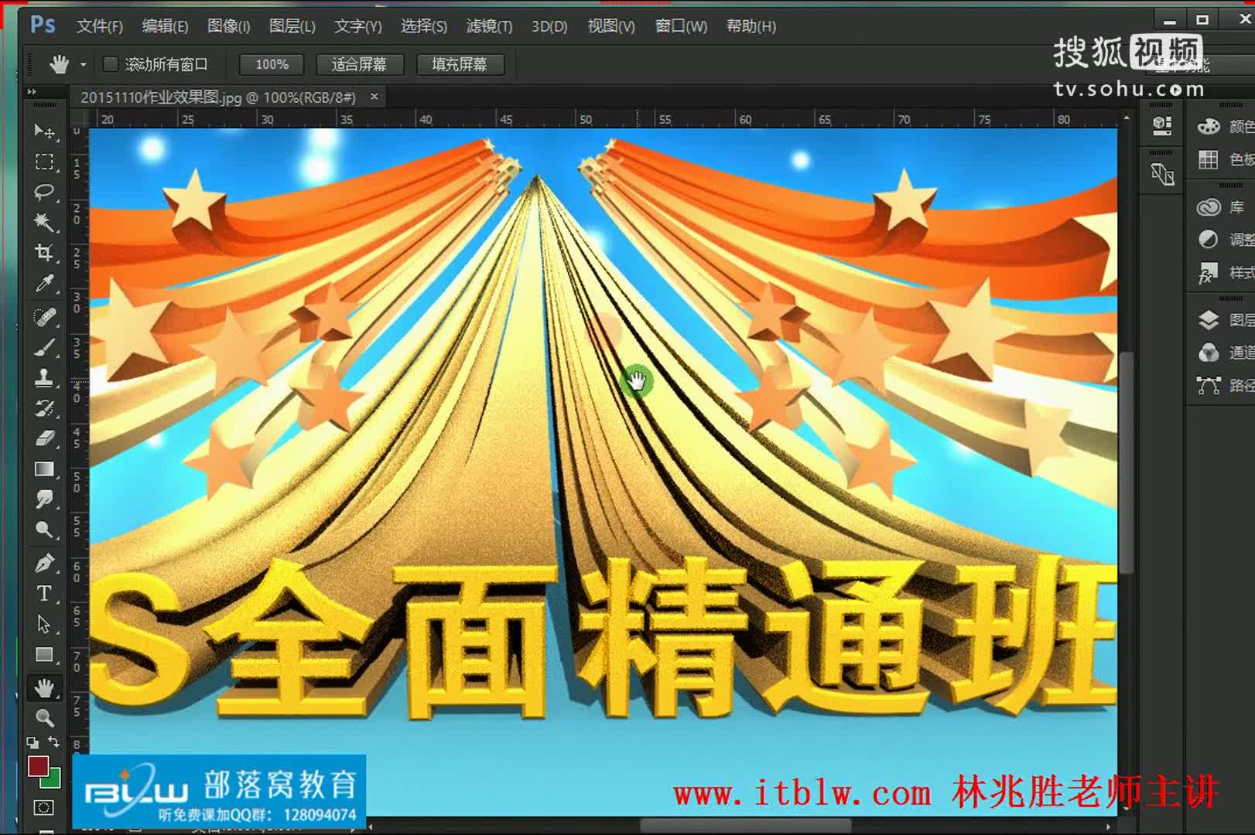Click the 适合屏幕 button
This screenshot has width=1255, height=835.
[359, 64]
